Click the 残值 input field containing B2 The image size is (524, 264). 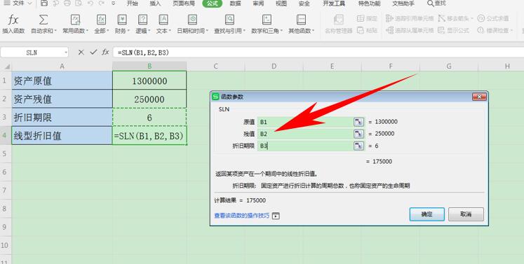click(x=305, y=134)
